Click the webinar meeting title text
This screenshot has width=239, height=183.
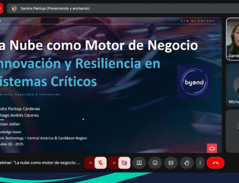tap(40, 163)
